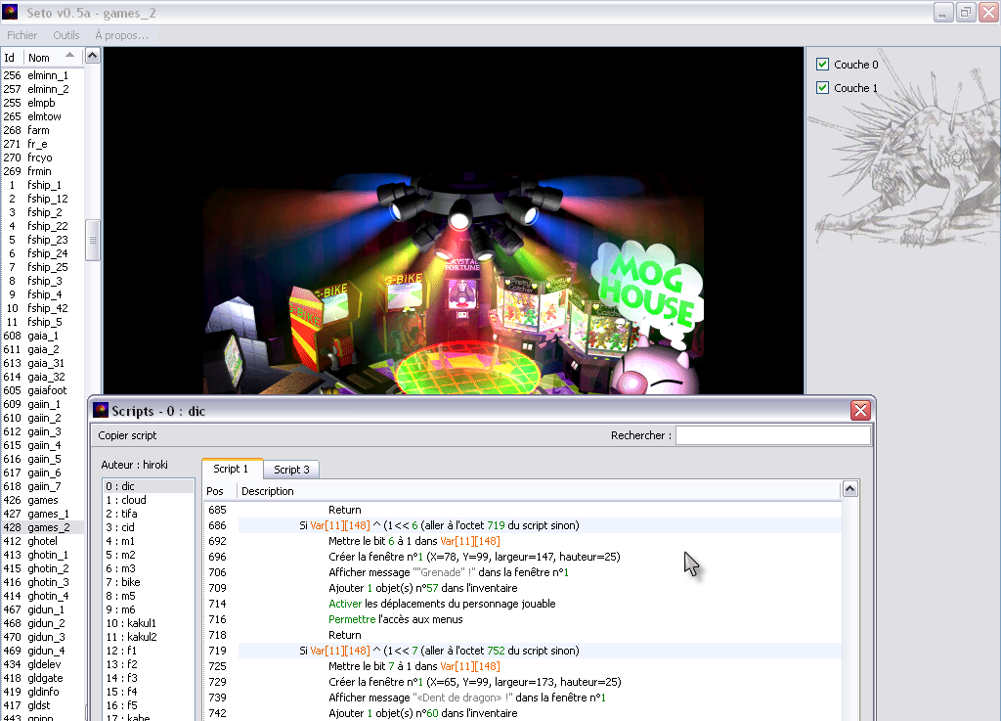Toggle the Couche 0 checkbox
This screenshot has width=1001, height=721.
pyautogui.click(x=823, y=65)
